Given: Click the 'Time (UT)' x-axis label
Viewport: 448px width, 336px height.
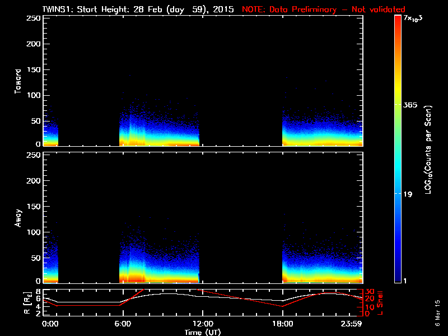Looking at the screenshot, I should (203, 332).
